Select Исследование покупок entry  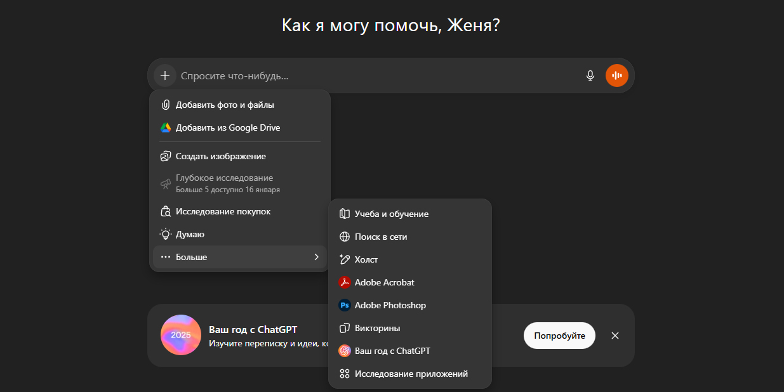tap(240, 211)
